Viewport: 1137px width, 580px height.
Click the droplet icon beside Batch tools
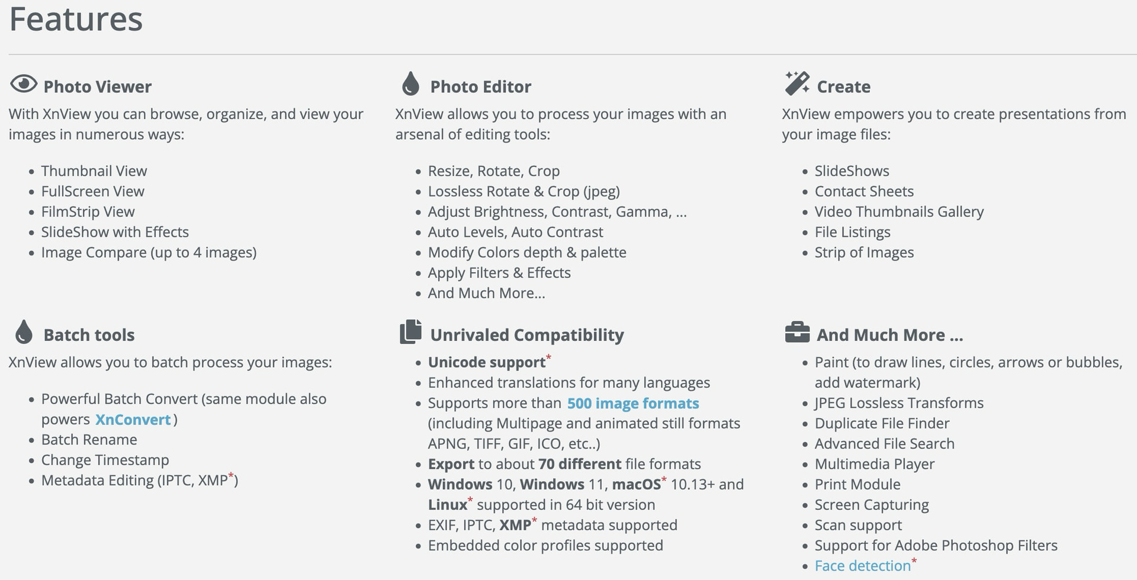click(24, 332)
